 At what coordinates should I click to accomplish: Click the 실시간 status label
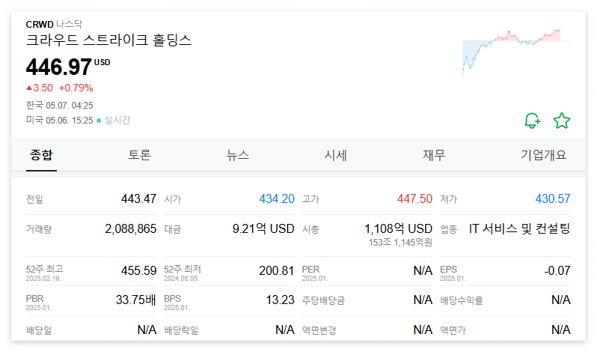(x=117, y=121)
